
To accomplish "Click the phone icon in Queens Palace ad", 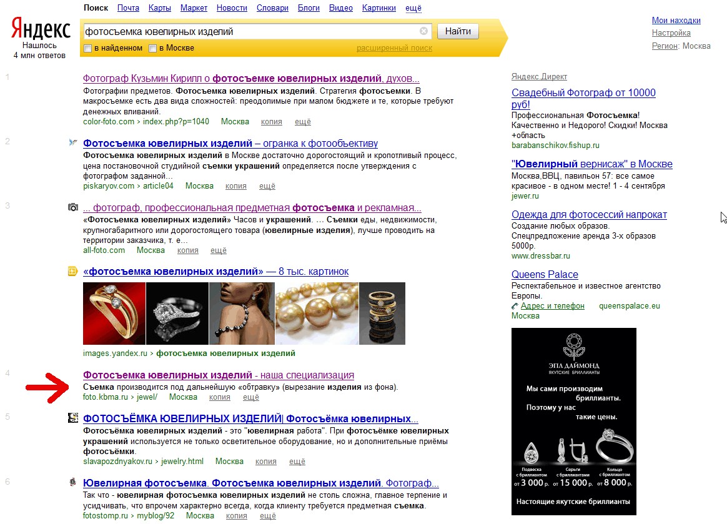I will click(515, 306).
